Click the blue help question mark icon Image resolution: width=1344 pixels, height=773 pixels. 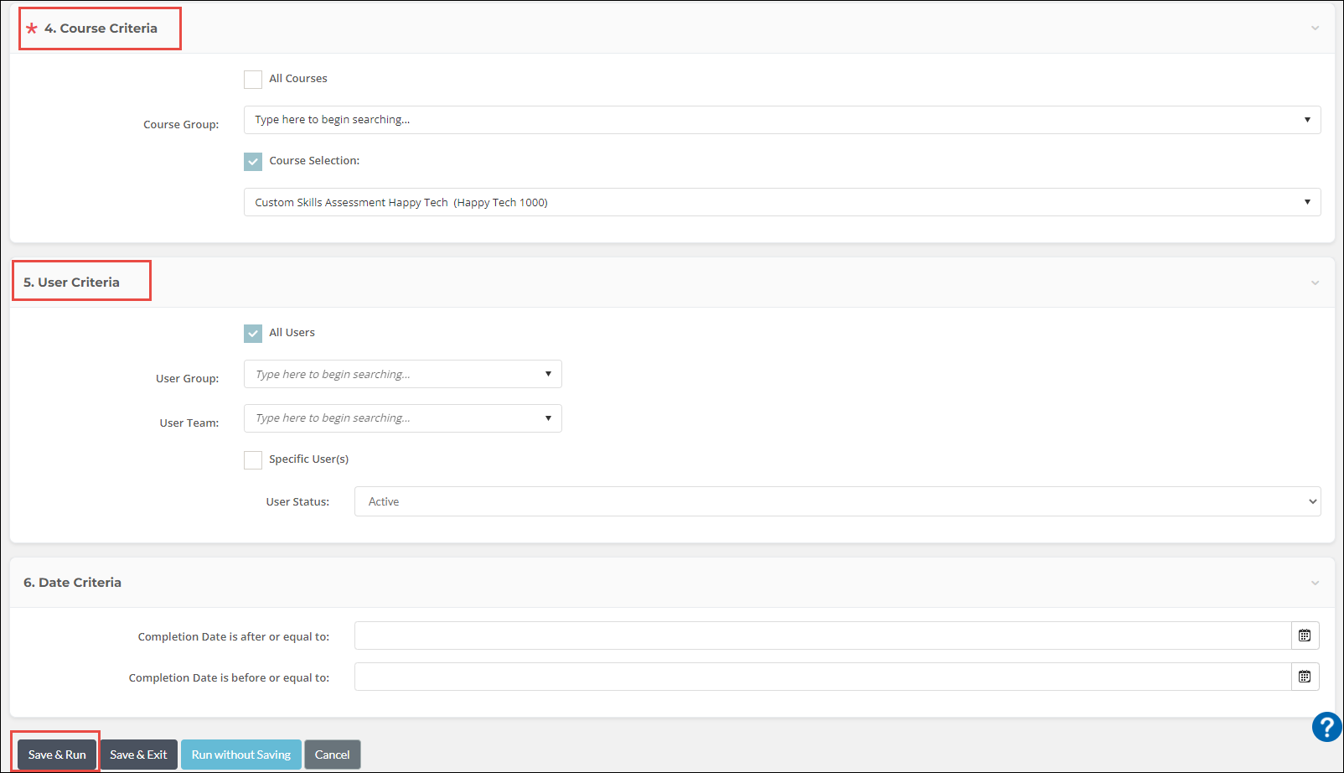pyautogui.click(x=1326, y=727)
